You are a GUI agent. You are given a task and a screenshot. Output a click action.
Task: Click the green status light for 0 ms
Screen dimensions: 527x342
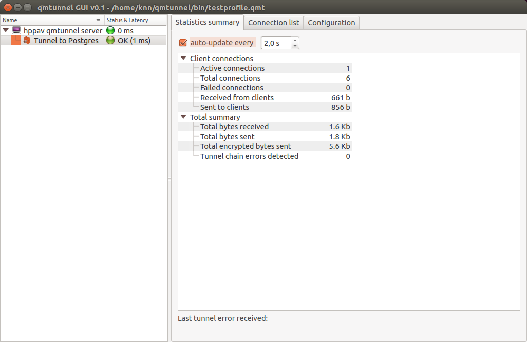point(110,31)
